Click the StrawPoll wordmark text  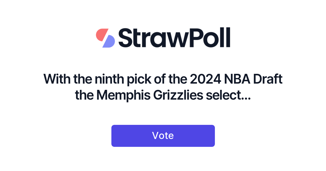(175, 38)
